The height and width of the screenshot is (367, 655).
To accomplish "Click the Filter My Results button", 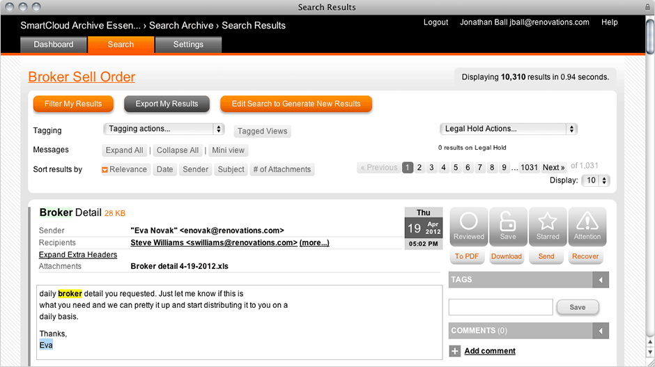I will 73,104.
